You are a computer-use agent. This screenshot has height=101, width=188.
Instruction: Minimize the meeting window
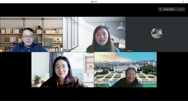[180, 2]
